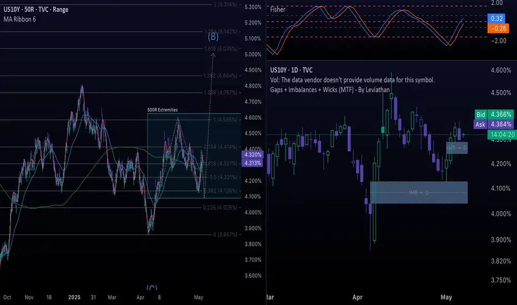Click the small IMB - D zone near 4.300%

tap(457, 148)
